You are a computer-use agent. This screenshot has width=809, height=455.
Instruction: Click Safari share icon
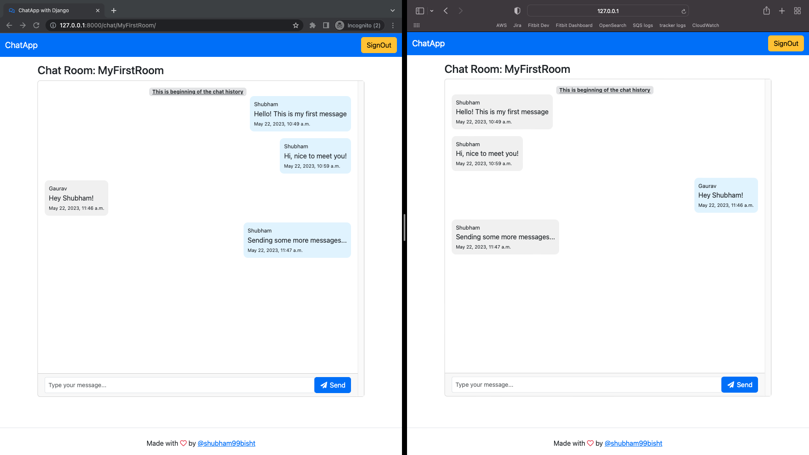point(766,11)
